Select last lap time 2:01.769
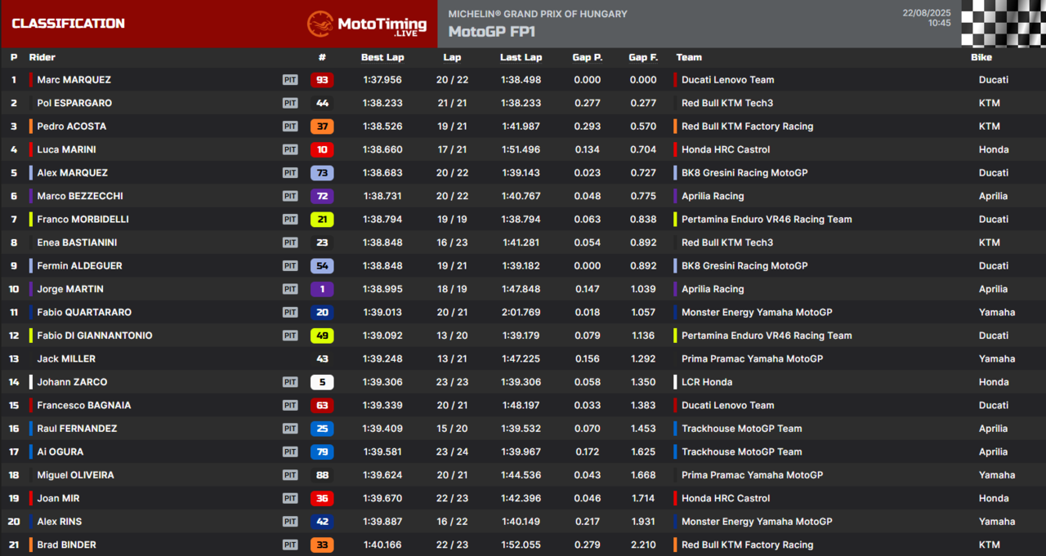The width and height of the screenshot is (1046, 556). [521, 312]
